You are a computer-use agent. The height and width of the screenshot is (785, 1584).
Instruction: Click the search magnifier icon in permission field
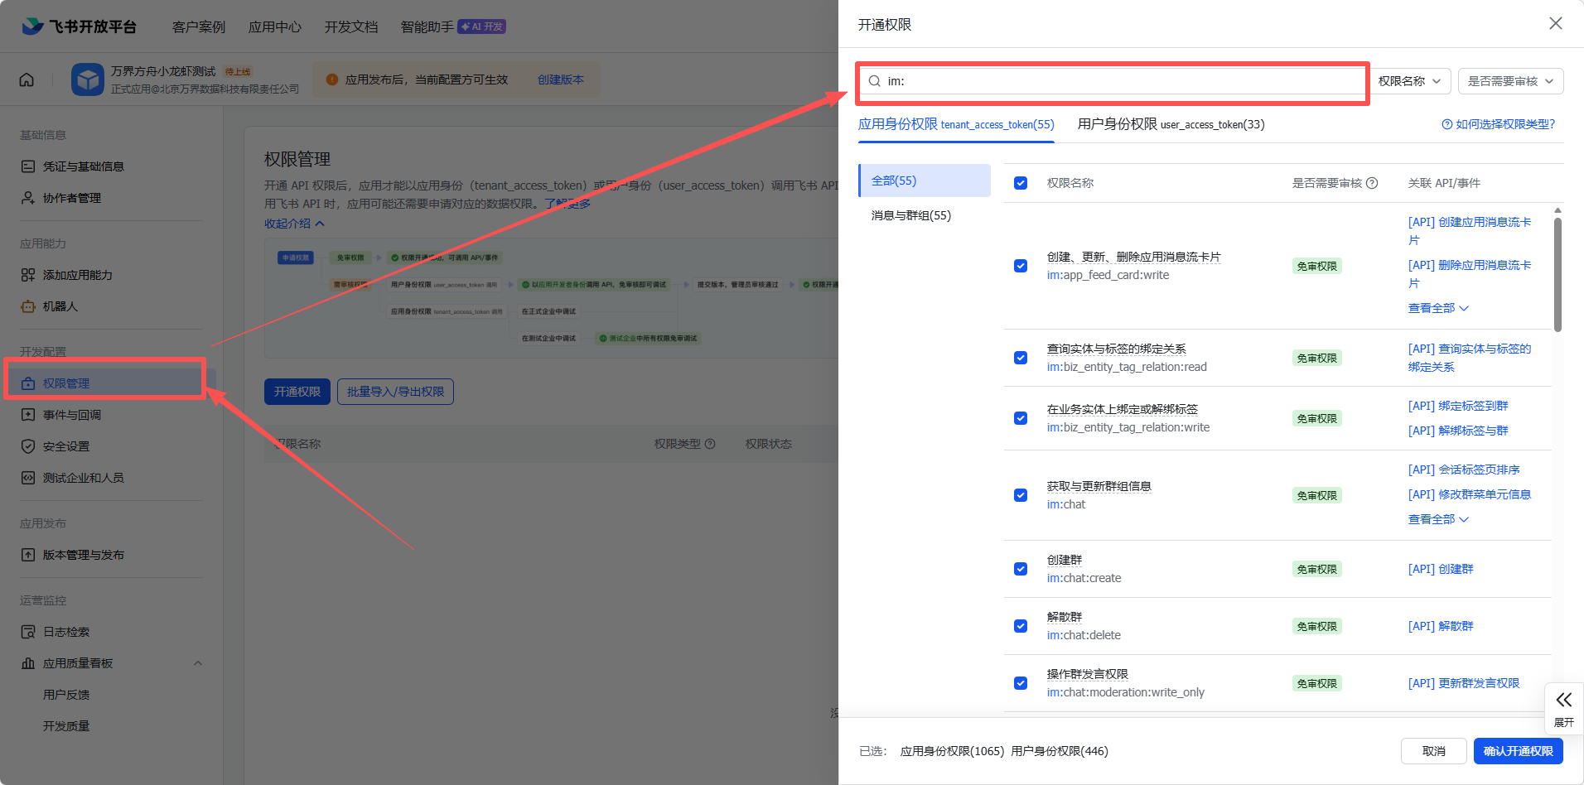coord(874,81)
